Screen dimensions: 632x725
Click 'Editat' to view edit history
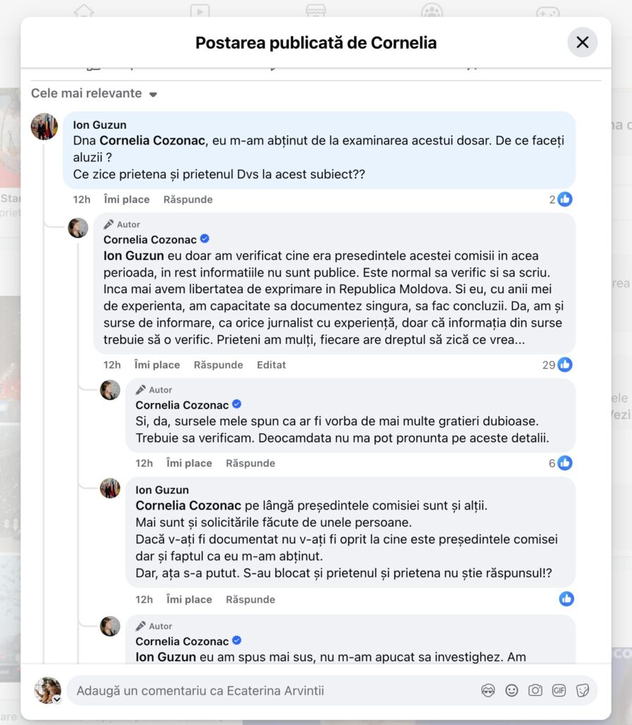[272, 365]
